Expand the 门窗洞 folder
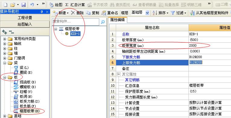Image resolution: width=231 pixels, height=118 pixels. tap(5, 58)
